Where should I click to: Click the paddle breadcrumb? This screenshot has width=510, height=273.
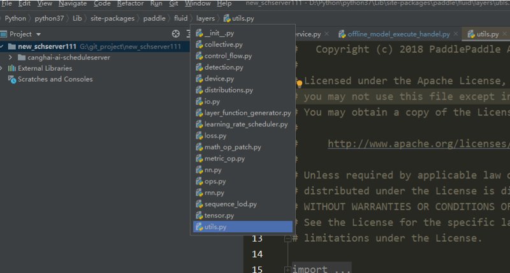(154, 18)
